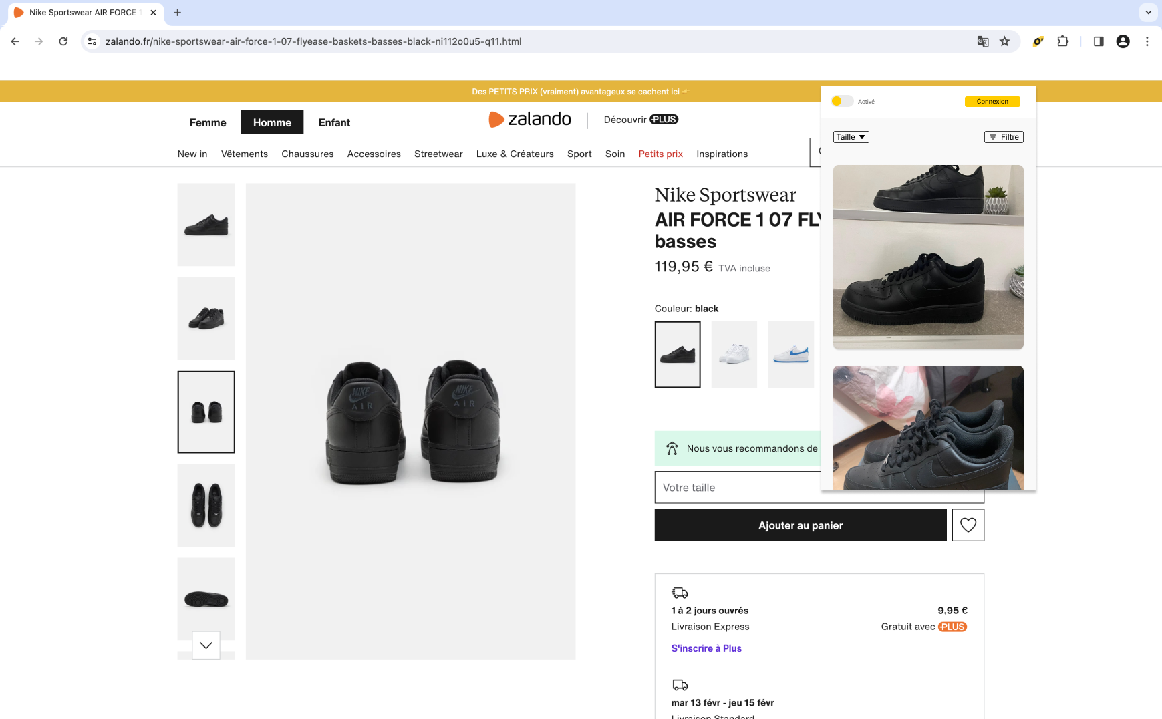Open the Vêtements menu
The image size is (1162, 719).
[245, 154]
